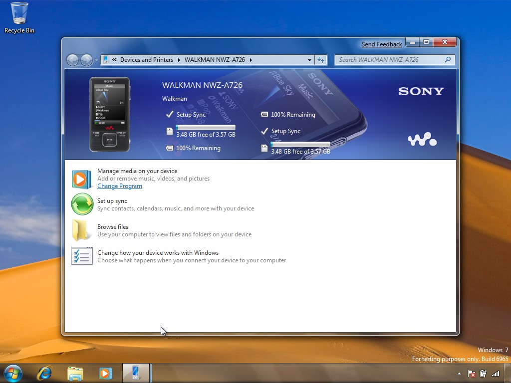
Task: Click the Action Center flag tray icon
Action: [471, 374]
